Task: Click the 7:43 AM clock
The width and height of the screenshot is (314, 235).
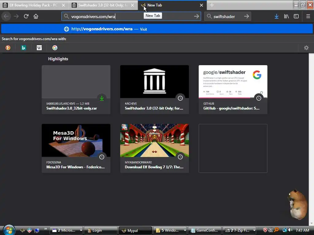Action: pos(302,230)
